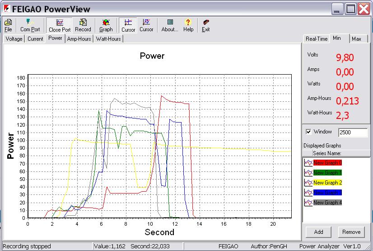Viewport: 373px width, 251px height.
Task: Select the second Cursor tool icon
Action: pyautogui.click(x=146, y=25)
